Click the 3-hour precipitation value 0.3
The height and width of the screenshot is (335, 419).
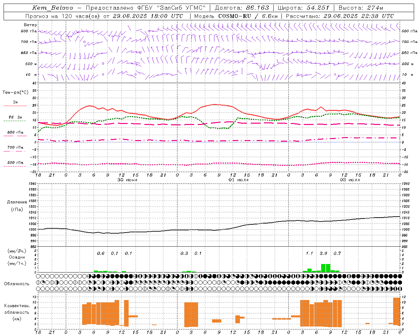pyautogui.click(x=184, y=254)
